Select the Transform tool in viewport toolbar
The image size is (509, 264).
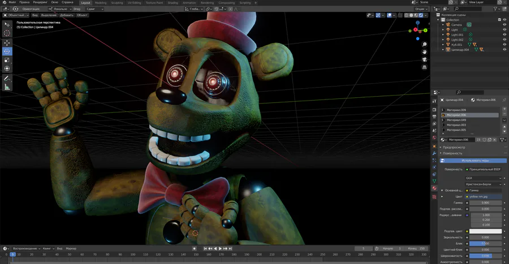pyautogui.click(x=7, y=68)
